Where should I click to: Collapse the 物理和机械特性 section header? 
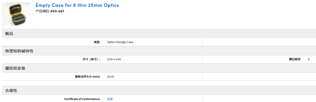(19, 51)
